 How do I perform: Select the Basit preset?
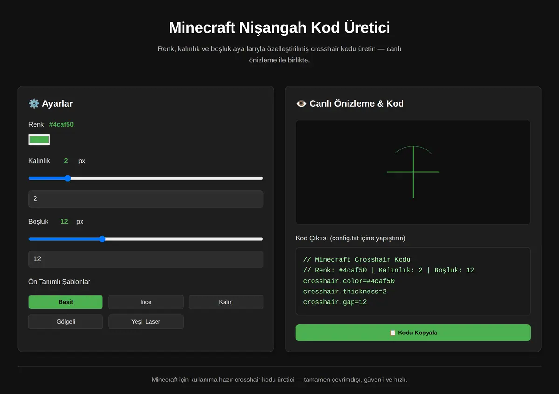click(x=66, y=302)
